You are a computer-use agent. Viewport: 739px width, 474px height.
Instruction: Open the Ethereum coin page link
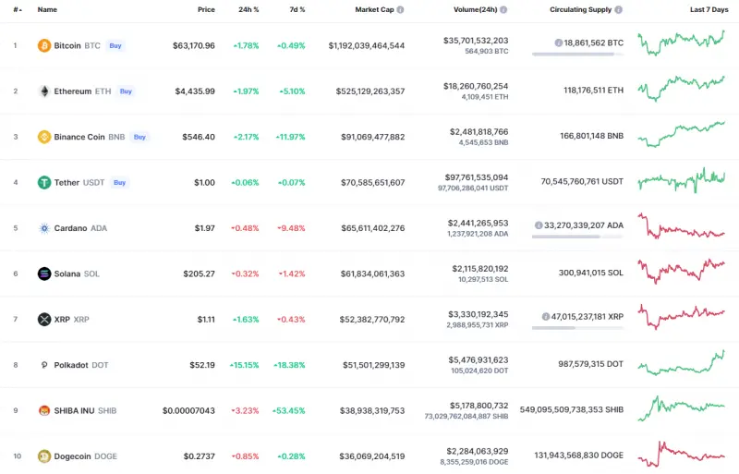pos(75,91)
